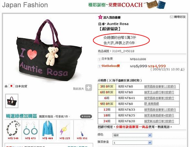This screenshot has height=147, width=190.
Task: Select the necklace add-on NT$ 549
Action: click(x=13, y=130)
